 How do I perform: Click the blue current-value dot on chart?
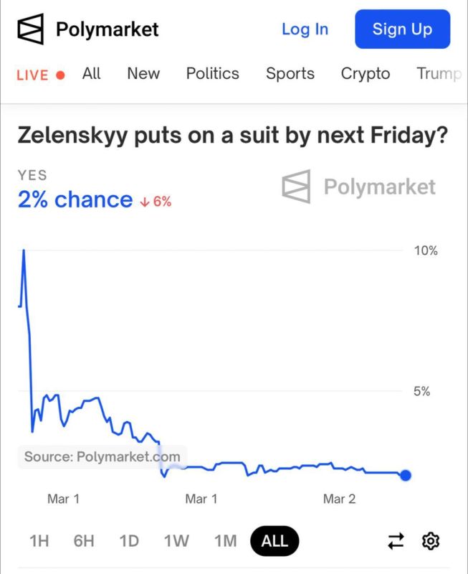[406, 476]
